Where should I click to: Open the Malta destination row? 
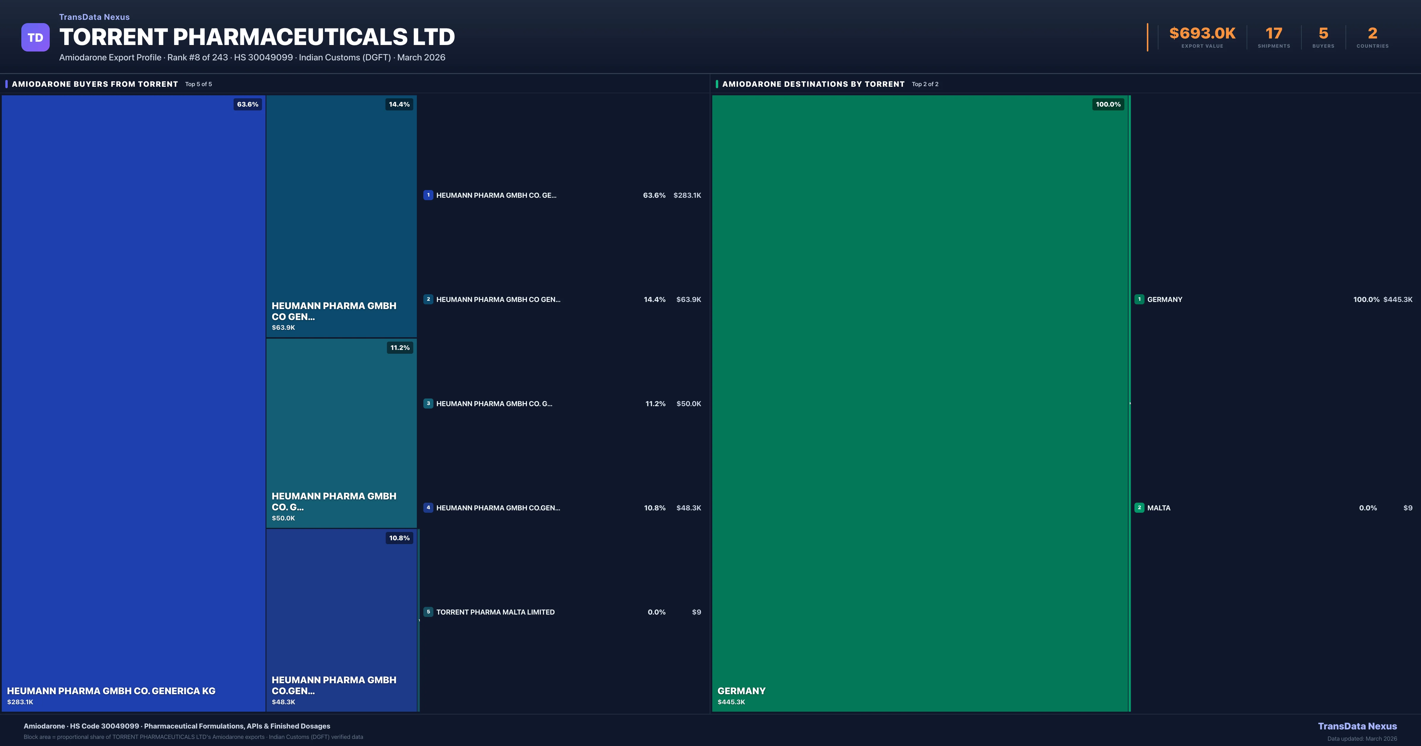click(x=1158, y=508)
